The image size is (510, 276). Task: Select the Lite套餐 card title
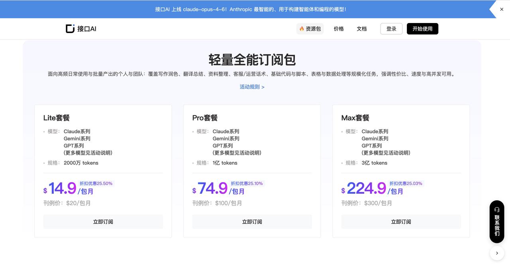pos(57,118)
